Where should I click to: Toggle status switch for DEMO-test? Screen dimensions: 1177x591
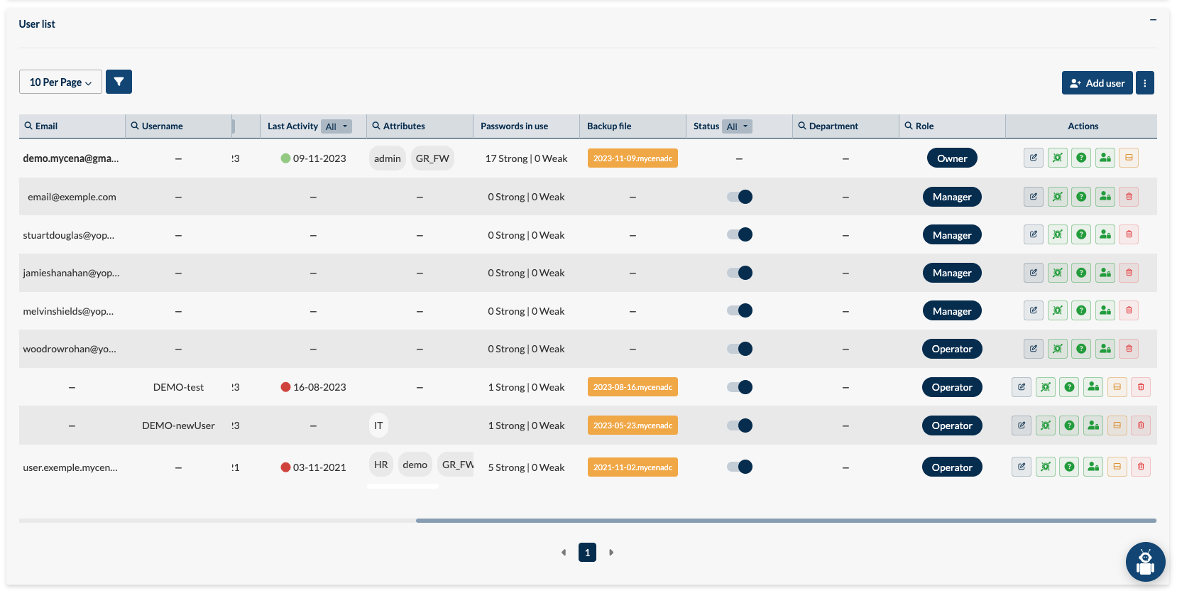coord(739,387)
